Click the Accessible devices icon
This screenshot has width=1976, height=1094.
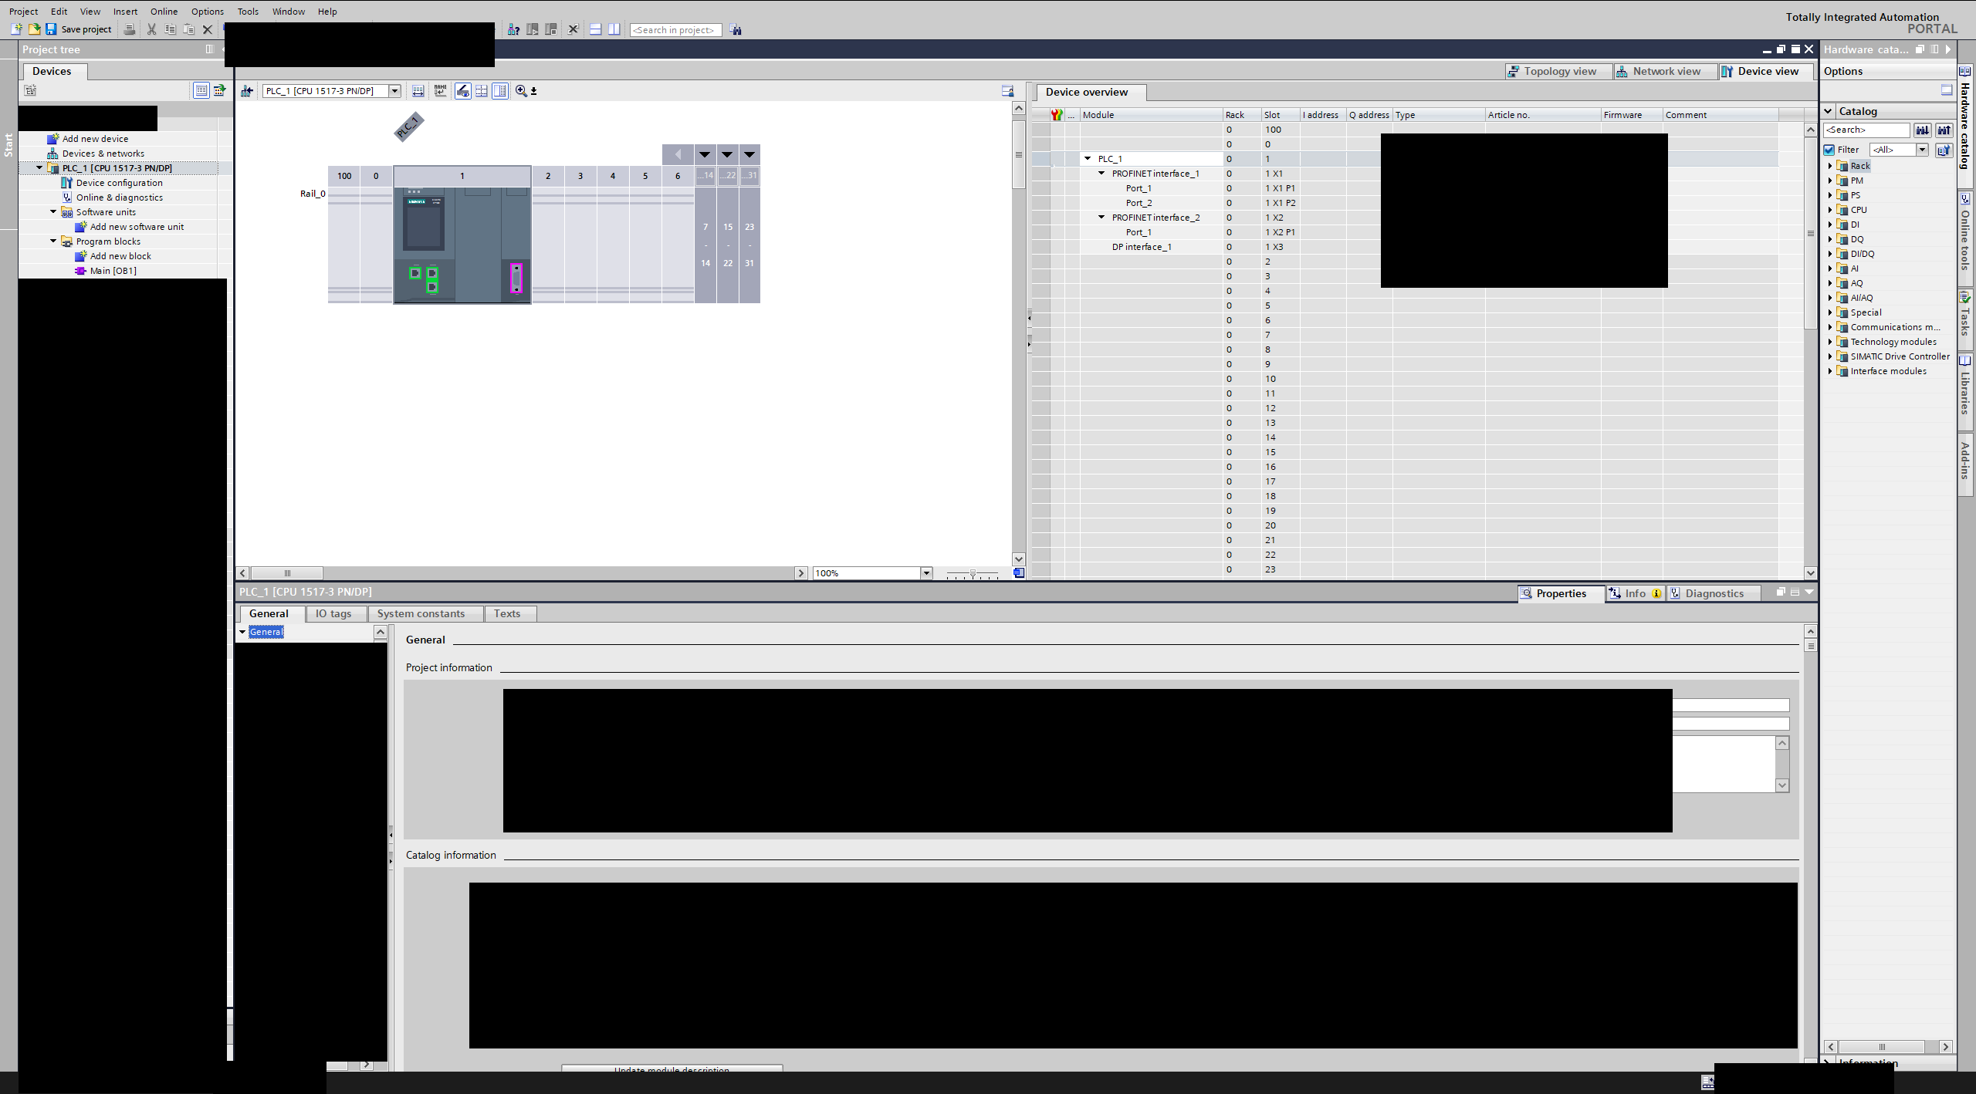tap(513, 29)
